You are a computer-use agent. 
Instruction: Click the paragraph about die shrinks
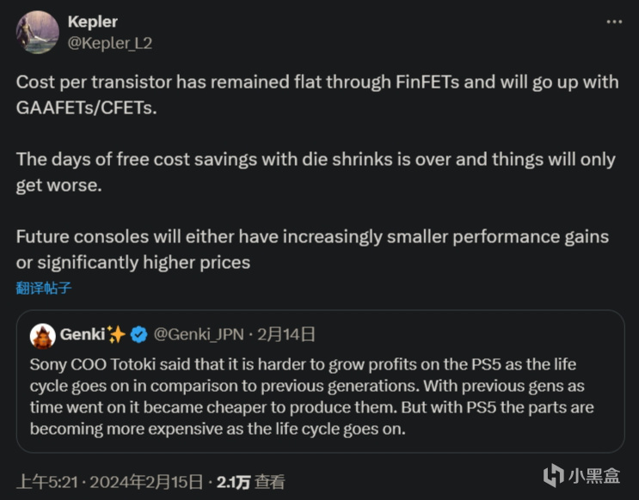click(316, 172)
